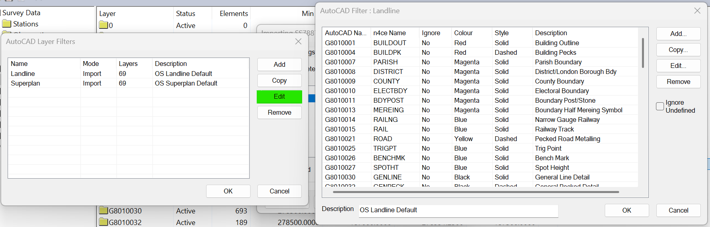The width and height of the screenshot is (710, 227).
Task: Click element count 693 of G8010030
Action: point(241,211)
